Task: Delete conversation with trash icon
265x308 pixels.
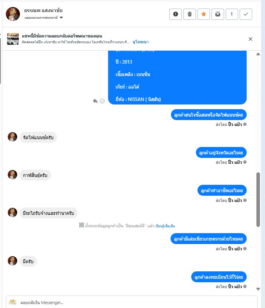Action: [x=190, y=14]
